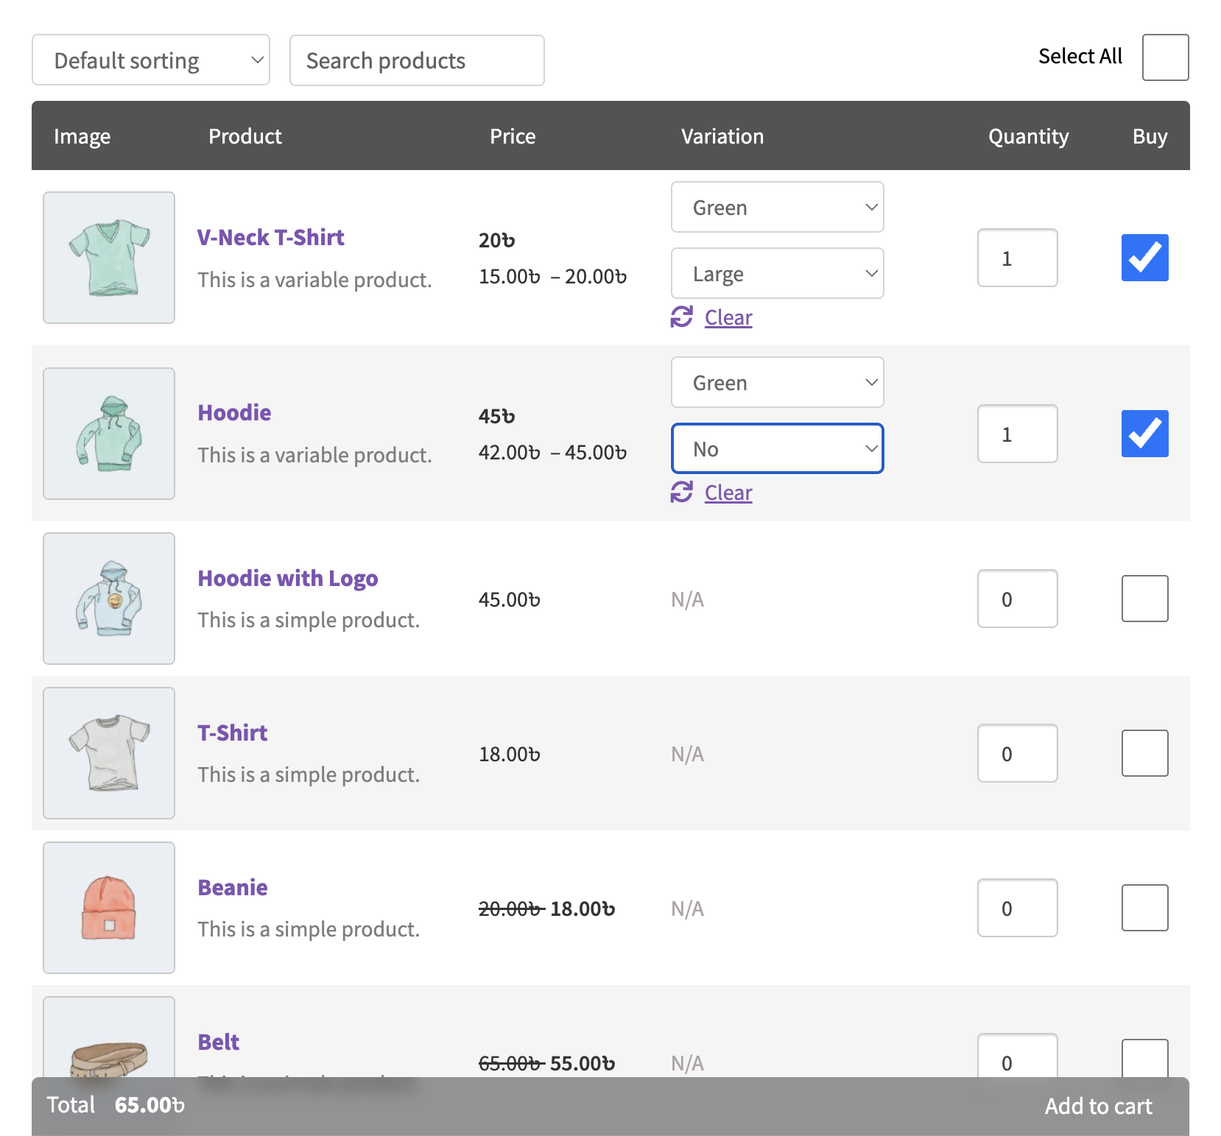Click the V-Neck T-Shirt product image
Image resolution: width=1221 pixels, height=1136 pixels.
[108, 258]
